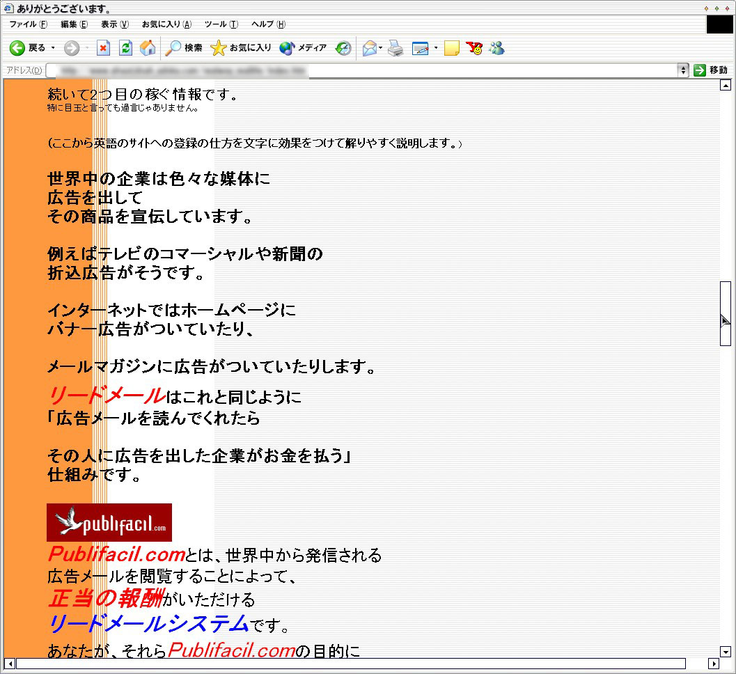Click the blue リードメールシステム text
This screenshot has width=736, height=674.
tap(148, 624)
